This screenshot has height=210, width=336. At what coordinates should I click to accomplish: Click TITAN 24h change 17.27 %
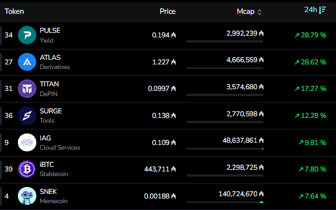311,89
